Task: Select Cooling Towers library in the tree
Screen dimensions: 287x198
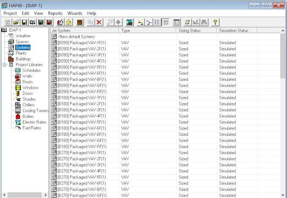Action: coord(35,111)
